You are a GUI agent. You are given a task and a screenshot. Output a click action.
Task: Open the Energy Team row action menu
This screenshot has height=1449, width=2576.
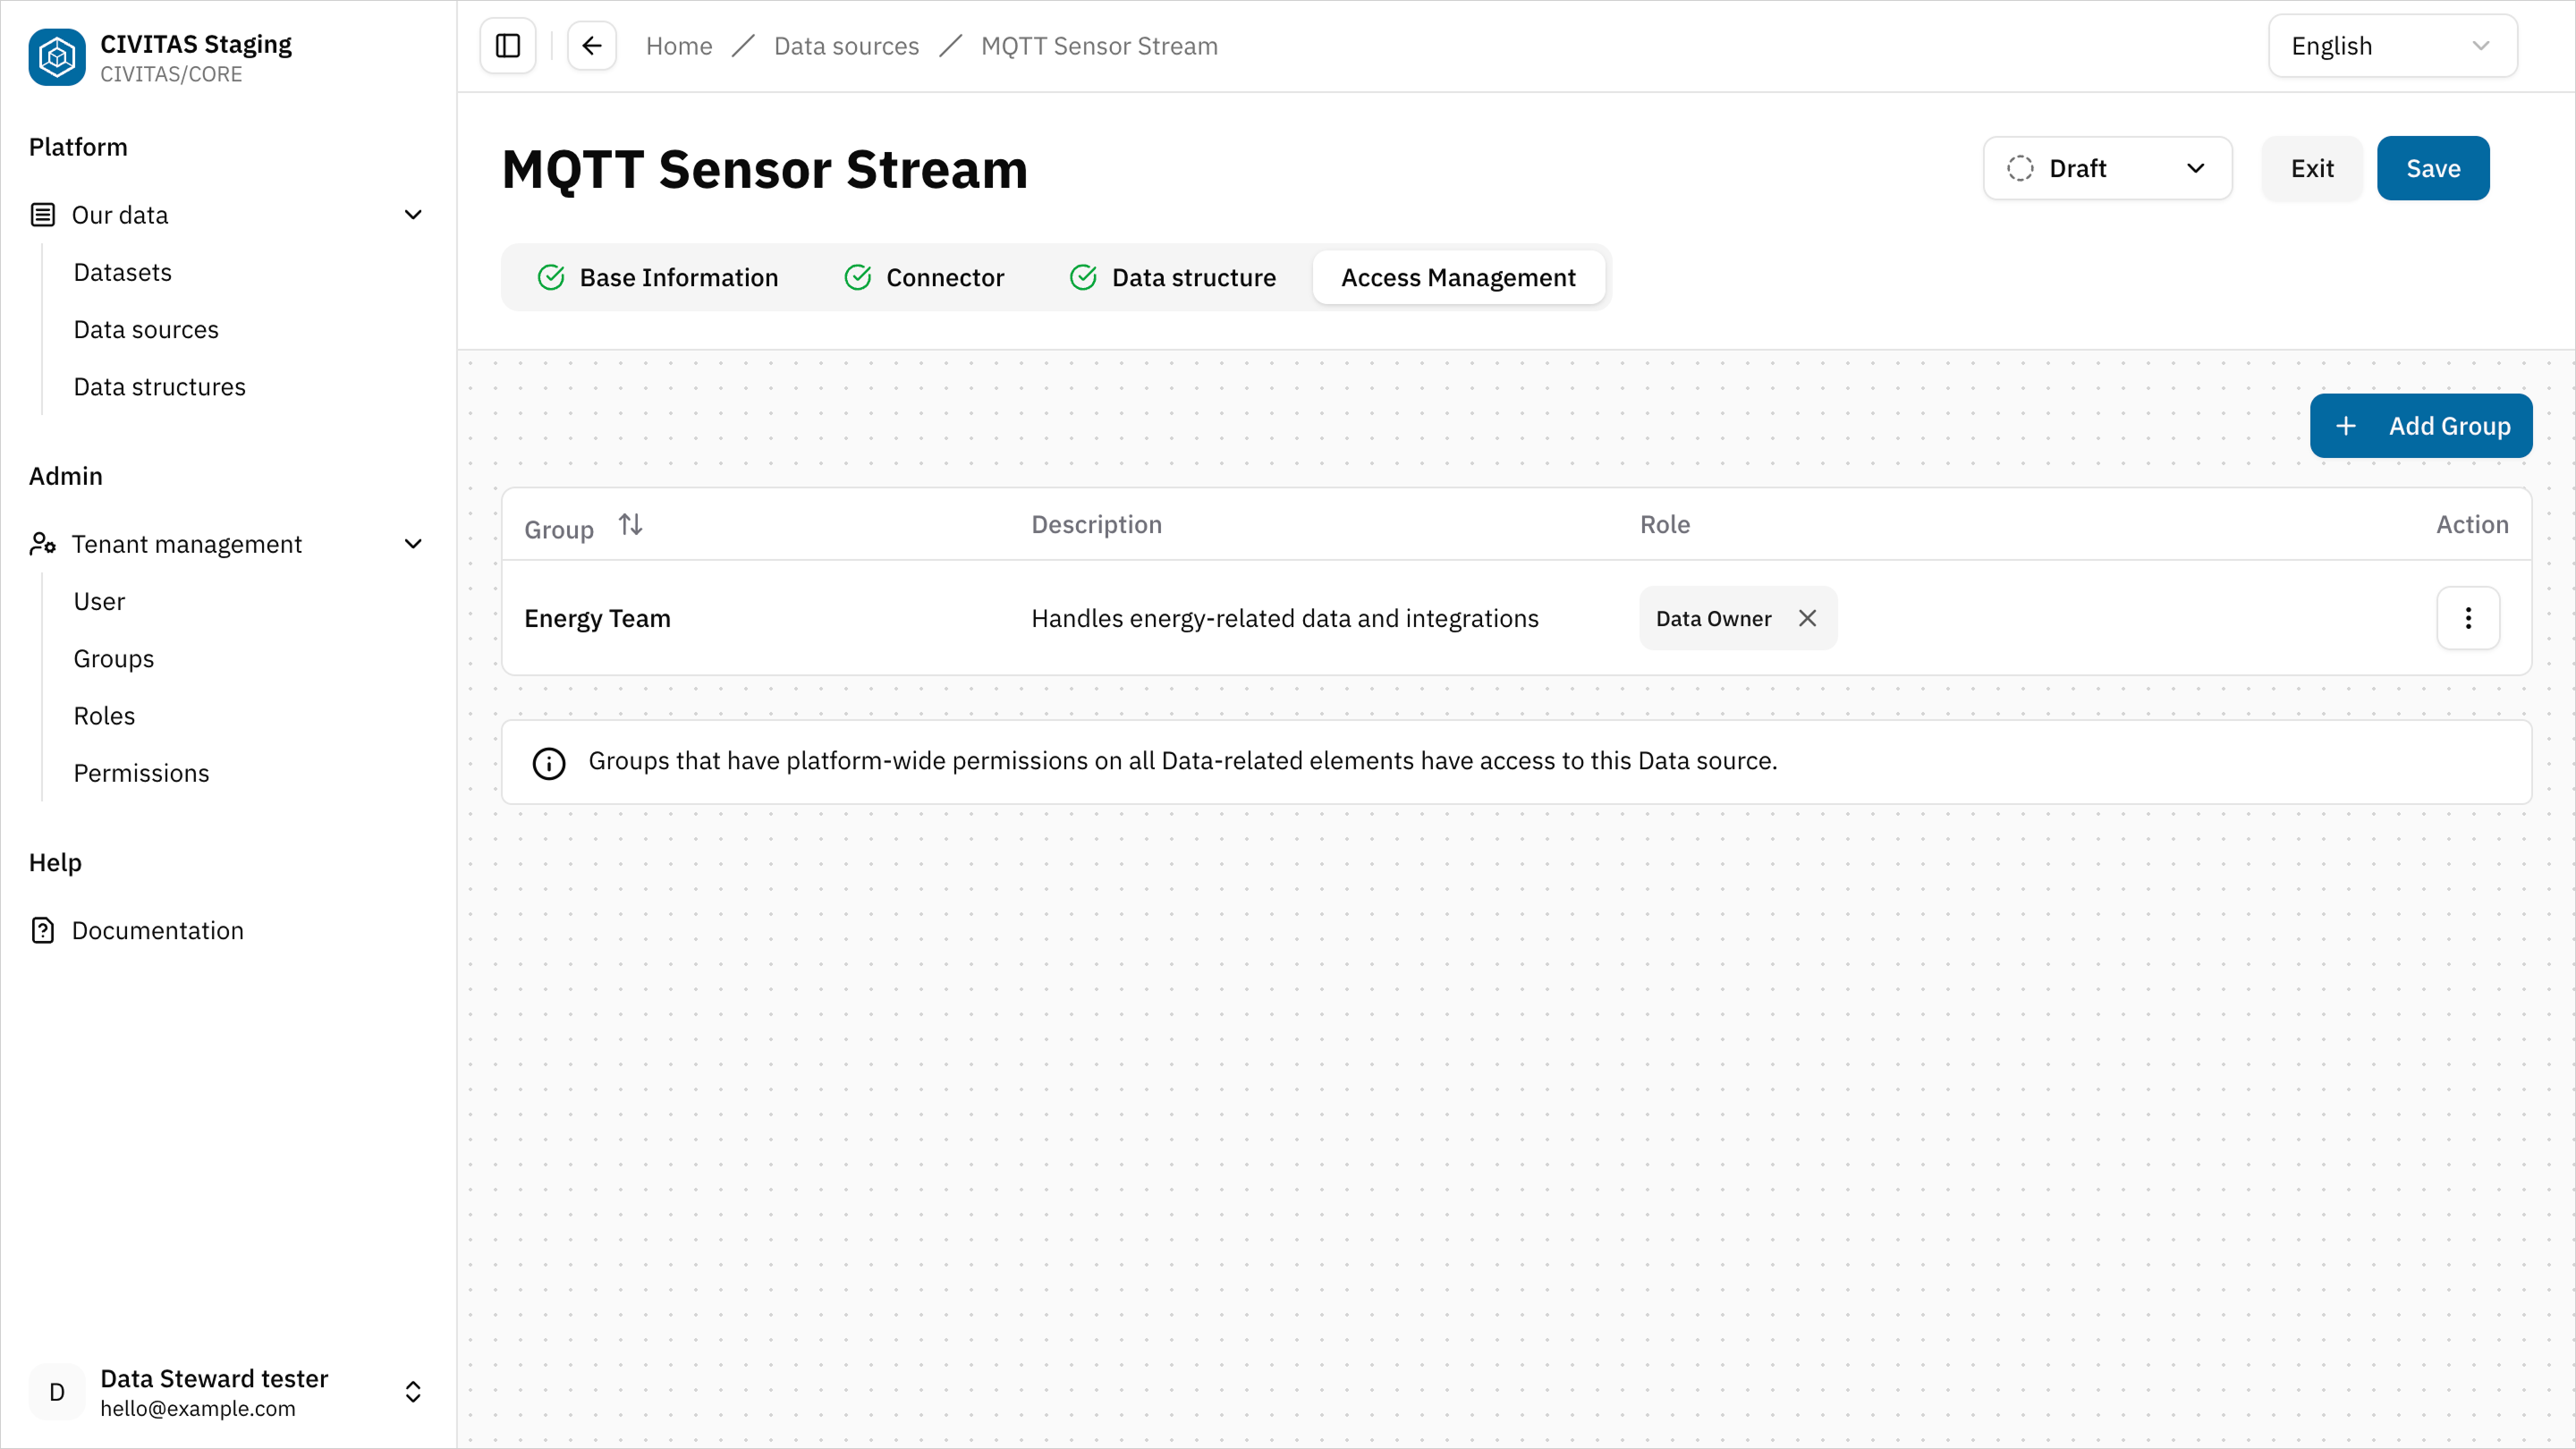point(2468,618)
